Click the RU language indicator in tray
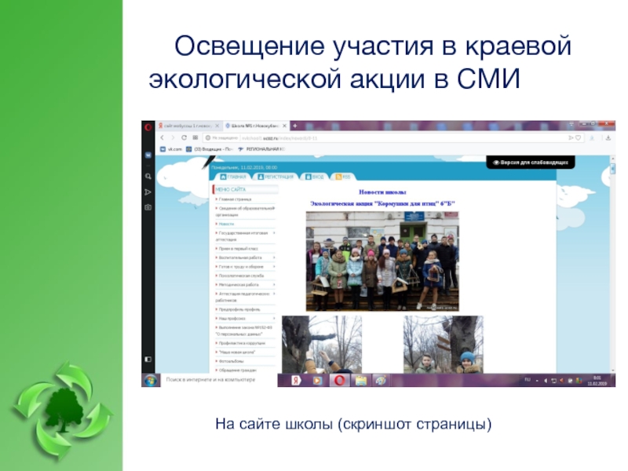 click(527, 380)
